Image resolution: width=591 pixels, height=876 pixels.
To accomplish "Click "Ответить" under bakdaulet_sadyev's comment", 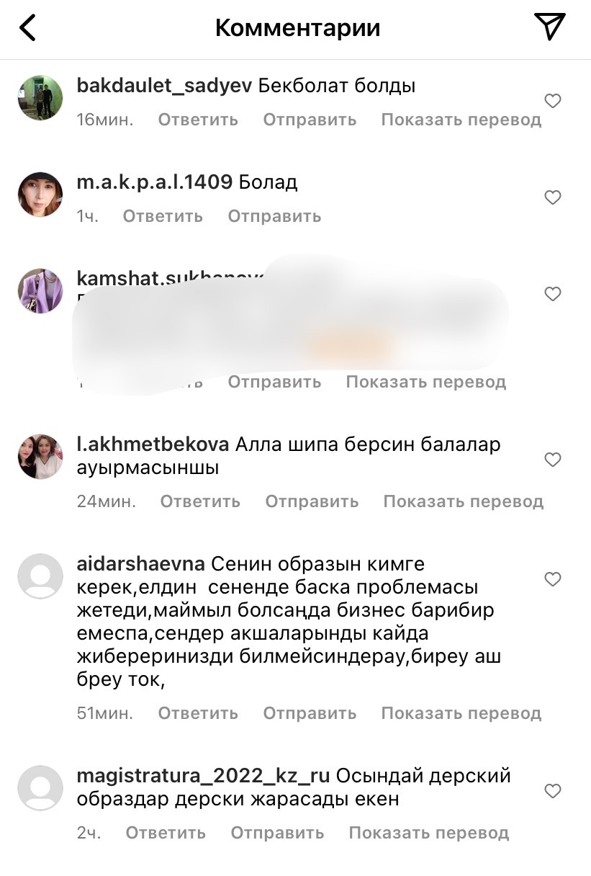I will (x=198, y=120).
